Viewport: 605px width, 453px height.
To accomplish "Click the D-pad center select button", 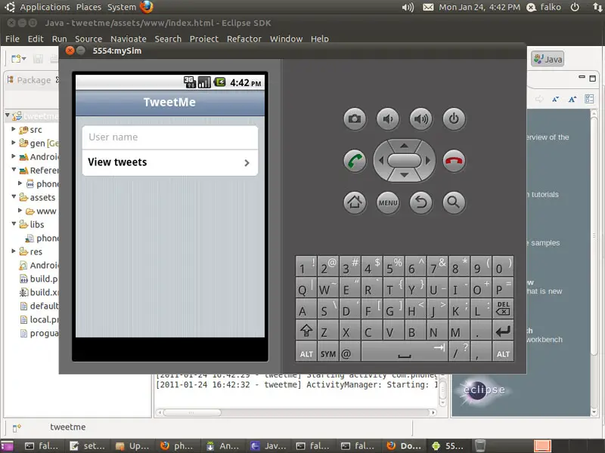I will [404, 161].
